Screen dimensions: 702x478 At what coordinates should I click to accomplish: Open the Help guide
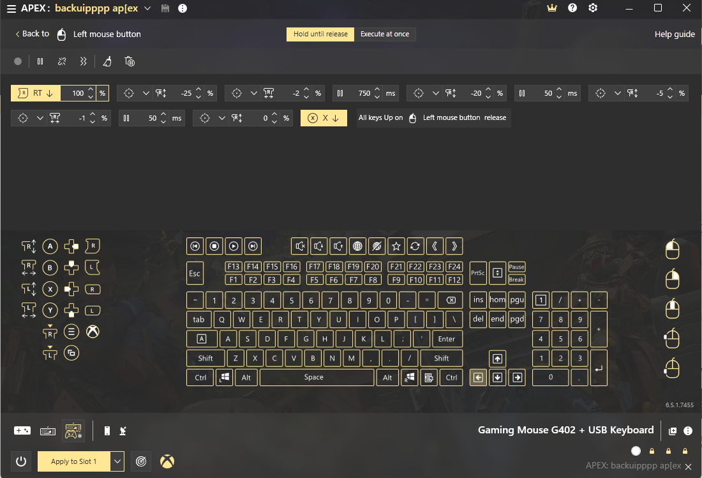(675, 34)
